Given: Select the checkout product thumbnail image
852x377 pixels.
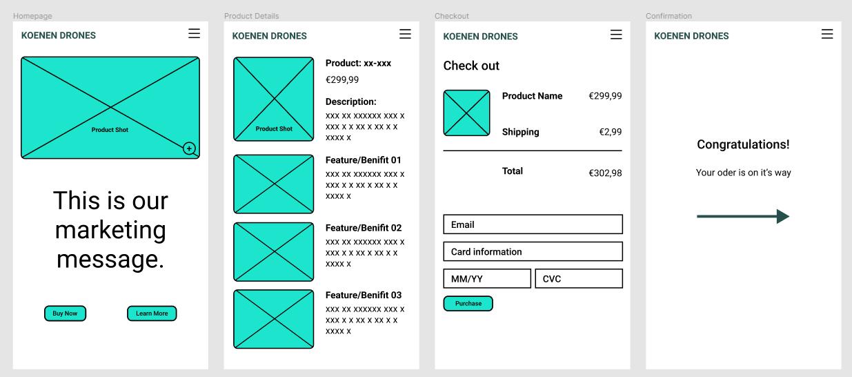Looking at the screenshot, I should coord(467,113).
